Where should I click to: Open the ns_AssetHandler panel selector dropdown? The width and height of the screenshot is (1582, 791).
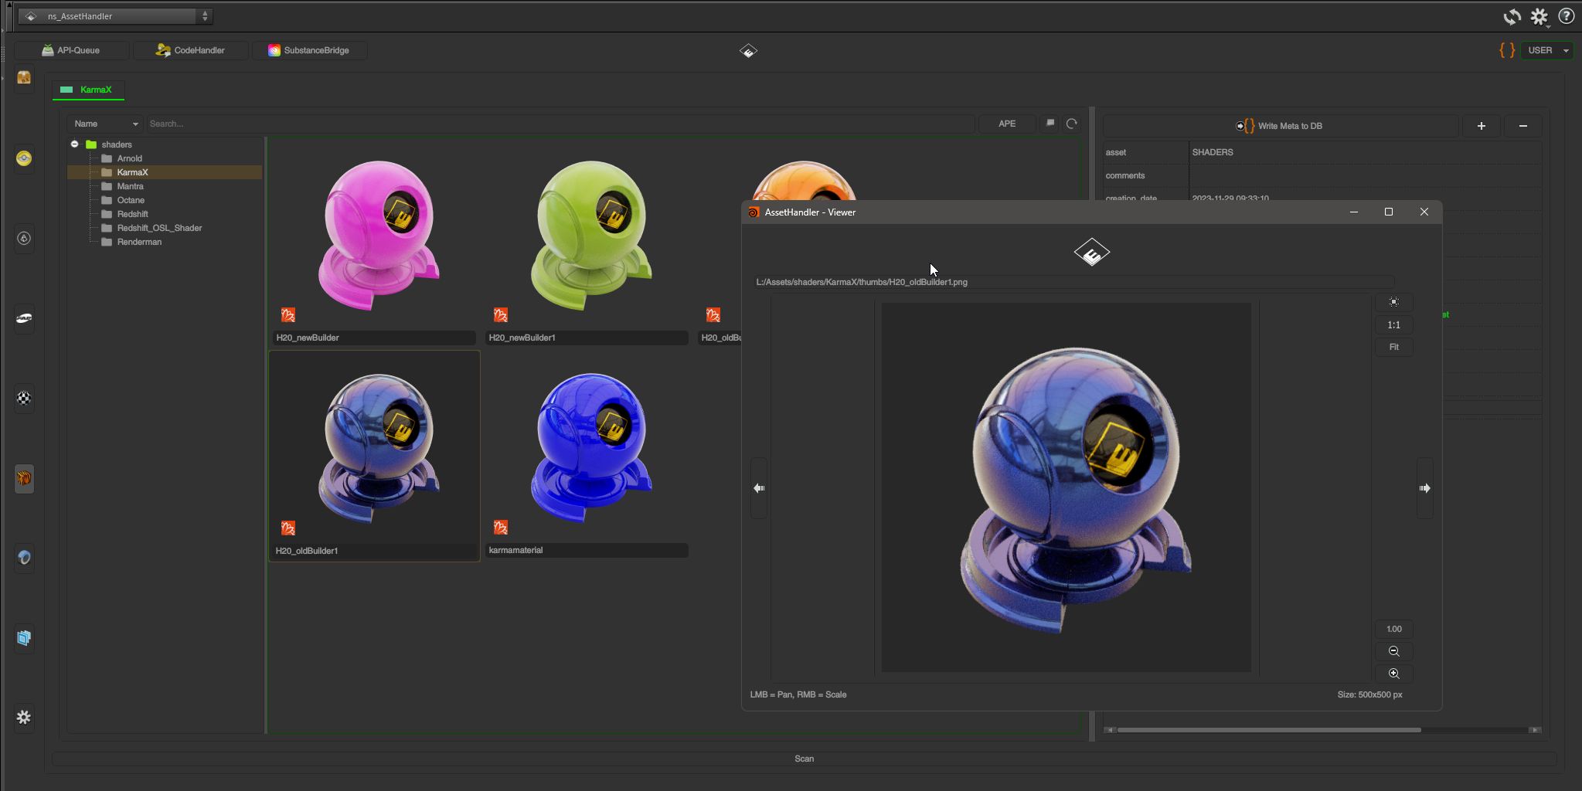[115, 16]
